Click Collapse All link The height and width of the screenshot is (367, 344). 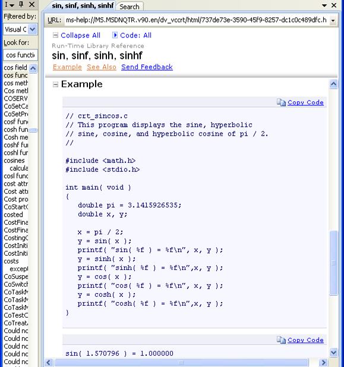[80, 35]
